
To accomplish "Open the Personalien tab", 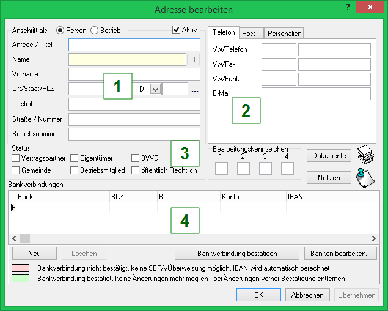I will point(284,34).
